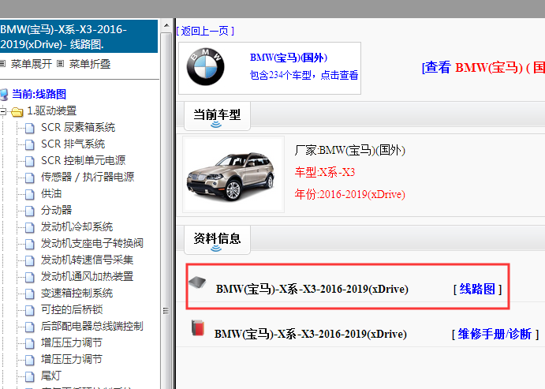The width and height of the screenshot is (545, 389).
Task: Select the 当前:线路图 tree root
Action: [x=39, y=94]
